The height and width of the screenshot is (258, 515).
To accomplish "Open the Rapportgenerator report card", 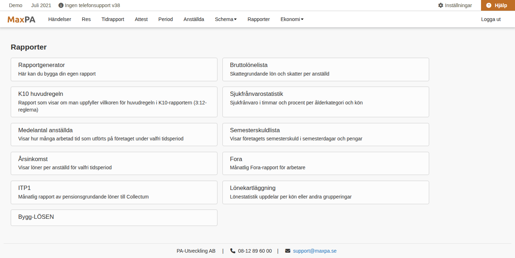I will [x=114, y=69].
